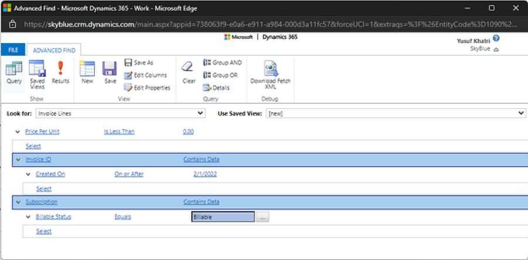Apply Group OR to selected rows
The width and height of the screenshot is (528, 260).
pos(220,75)
